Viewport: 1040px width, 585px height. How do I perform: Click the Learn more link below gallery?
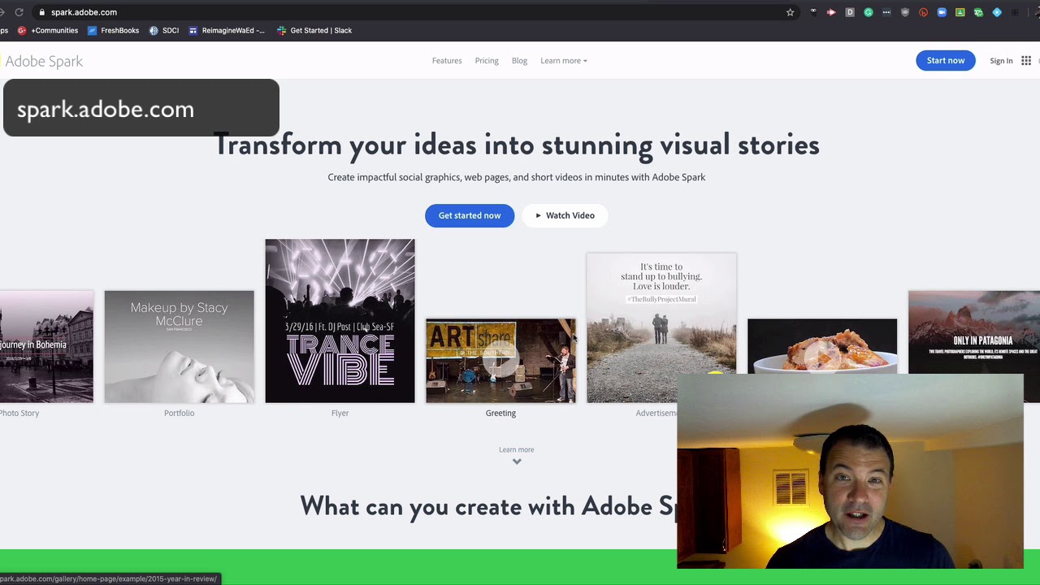(x=516, y=449)
